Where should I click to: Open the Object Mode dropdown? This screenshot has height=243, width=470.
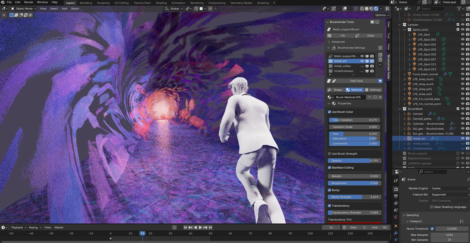[x=24, y=9]
